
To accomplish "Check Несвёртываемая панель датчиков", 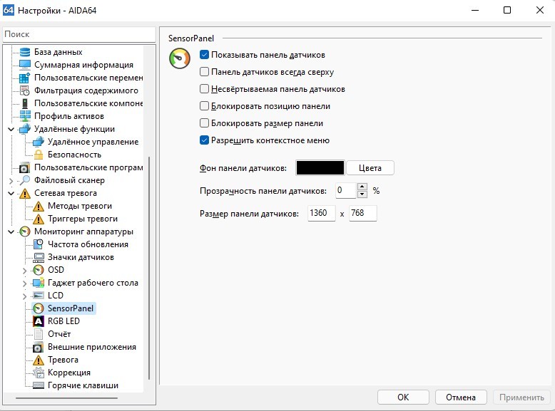I will (204, 89).
